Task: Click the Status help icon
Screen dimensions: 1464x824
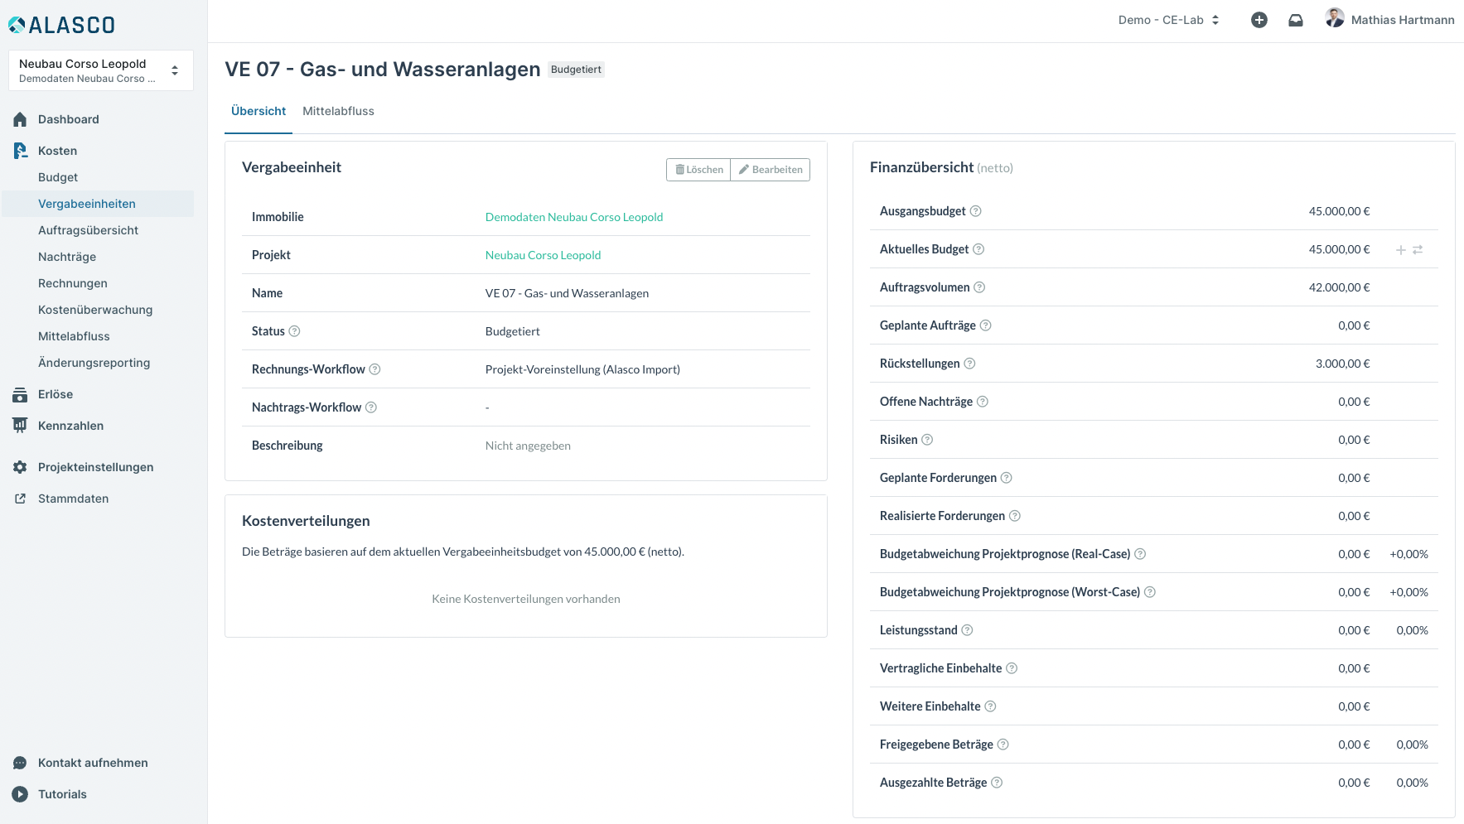Action: (294, 331)
